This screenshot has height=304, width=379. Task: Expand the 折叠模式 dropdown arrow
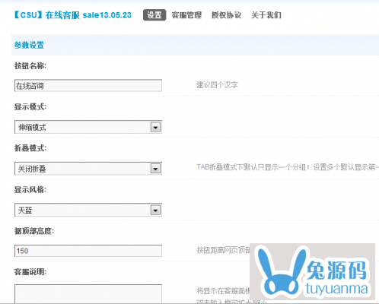155,169
